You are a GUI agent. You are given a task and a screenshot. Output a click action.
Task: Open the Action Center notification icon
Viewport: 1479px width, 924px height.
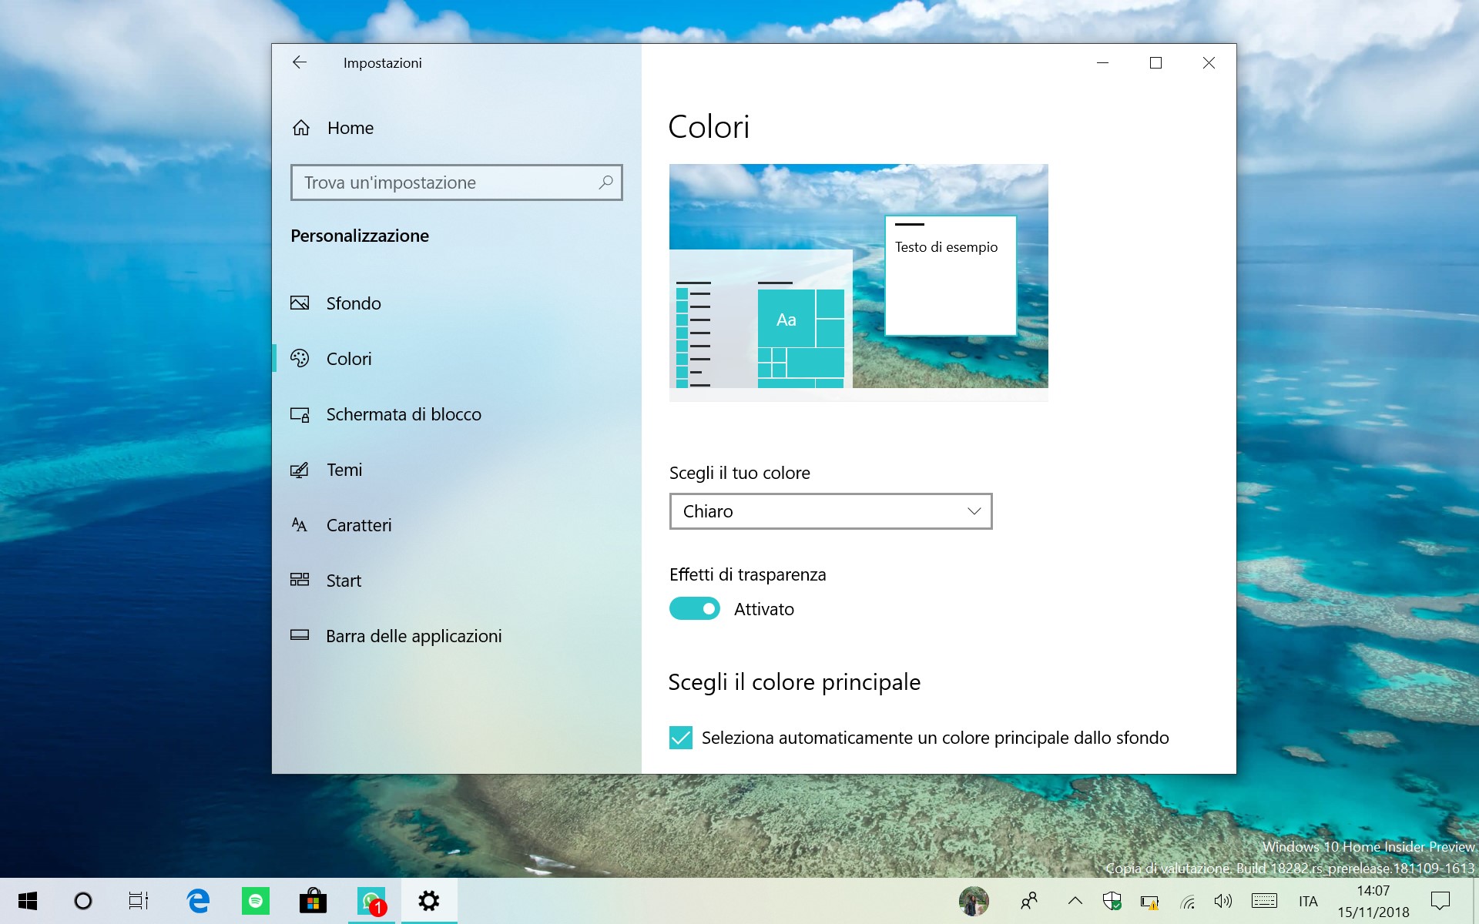(x=1440, y=901)
